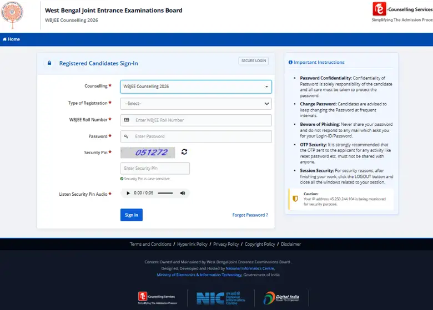The image size is (433, 310).
Task: Click the audio progress slider
Action: [x=165, y=193]
